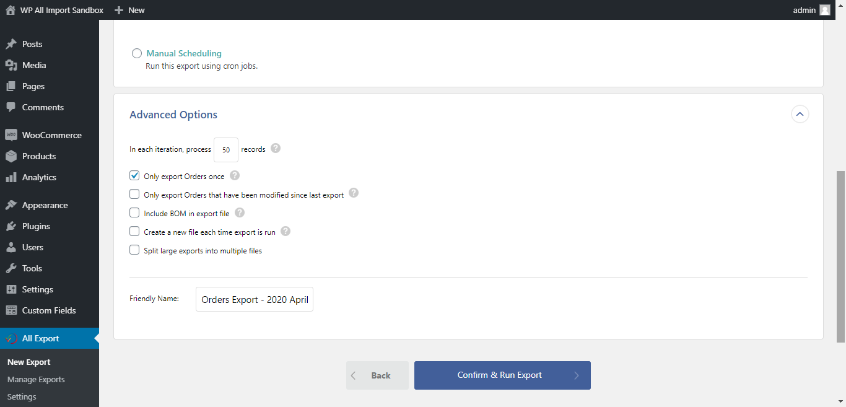Viewport: 846px width, 407px height.
Task: Click the Media icon in sidebar
Action: pyautogui.click(x=11, y=65)
